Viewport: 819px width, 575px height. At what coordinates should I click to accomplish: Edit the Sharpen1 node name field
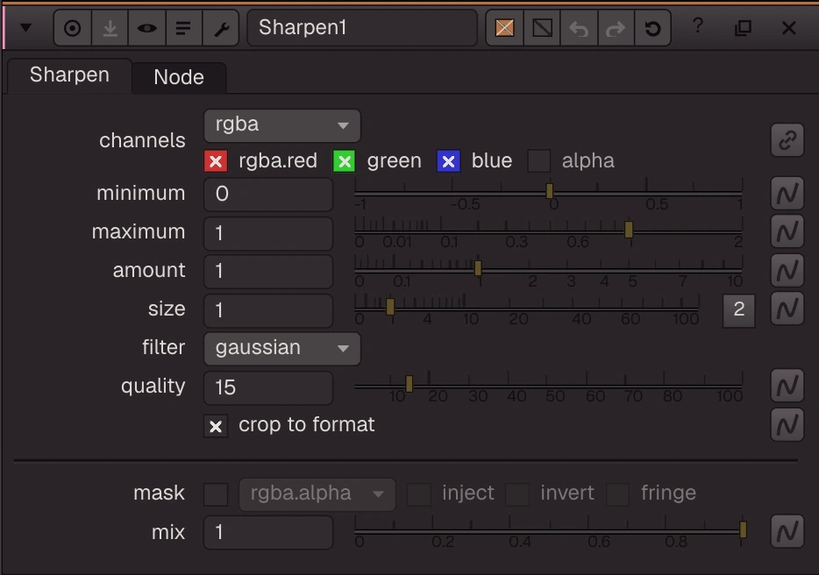click(362, 28)
